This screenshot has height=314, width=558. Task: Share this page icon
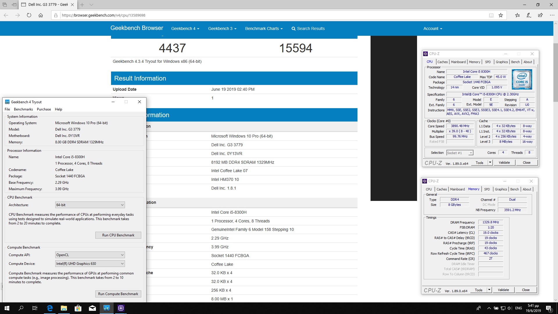click(540, 15)
